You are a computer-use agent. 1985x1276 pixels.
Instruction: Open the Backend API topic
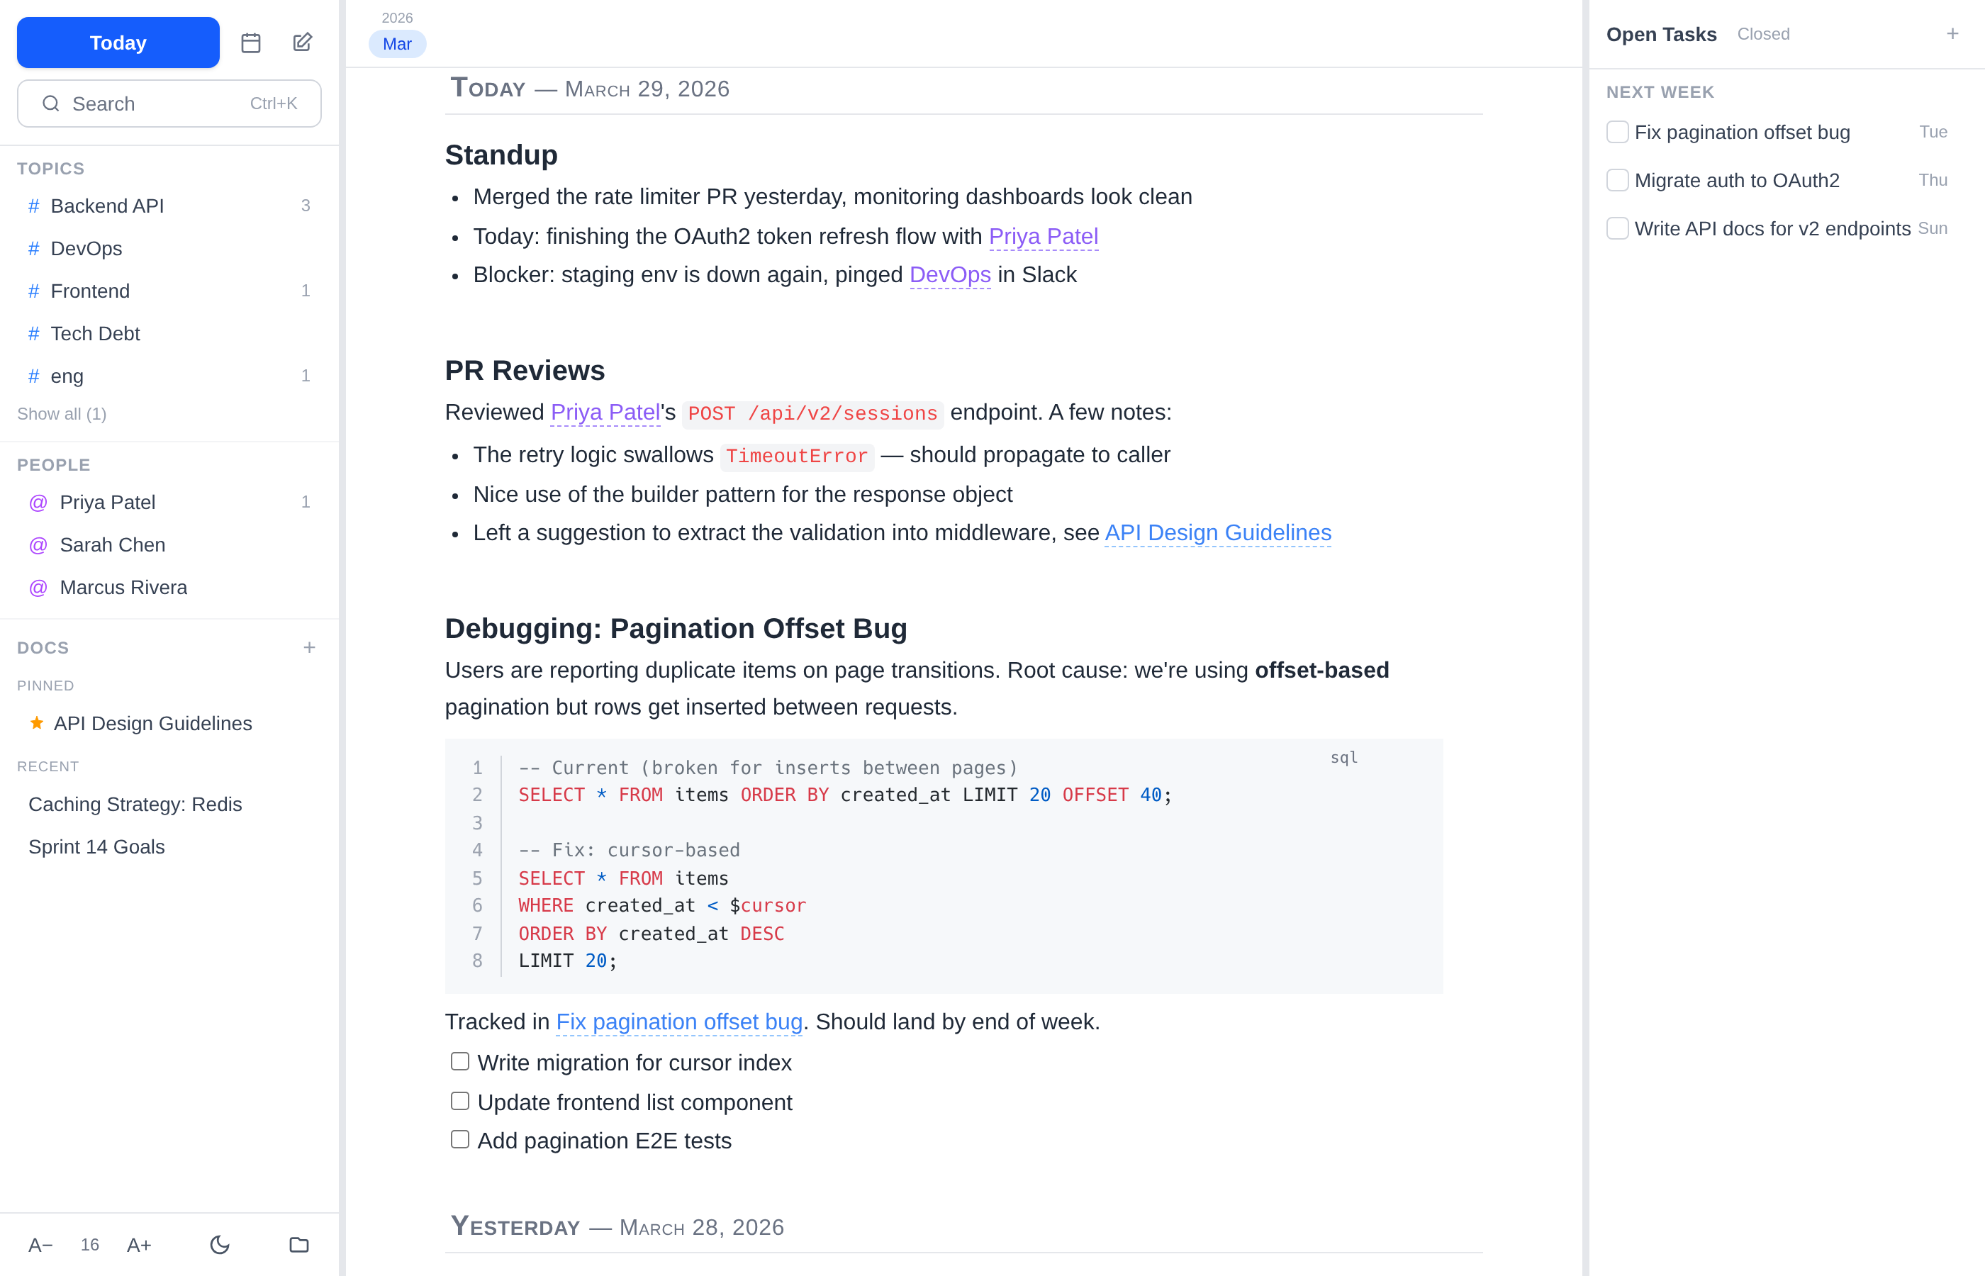pos(107,206)
